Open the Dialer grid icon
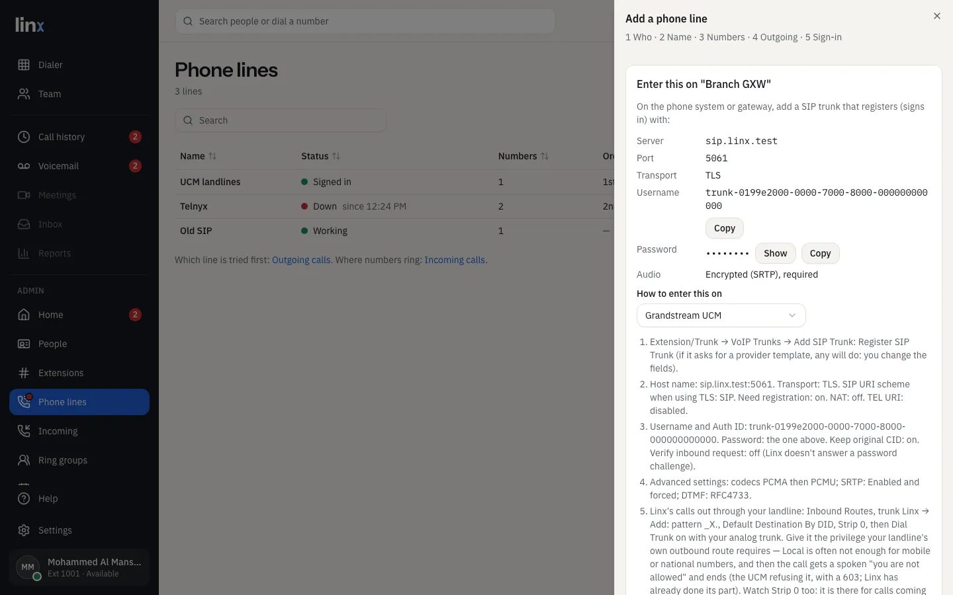This screenshot has width=953, height=595. pyautogui.click(x=24, y=65)
